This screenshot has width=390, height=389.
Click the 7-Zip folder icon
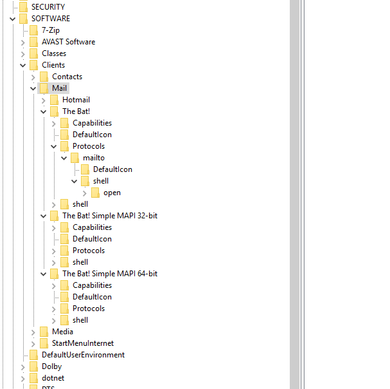(33, 30)
